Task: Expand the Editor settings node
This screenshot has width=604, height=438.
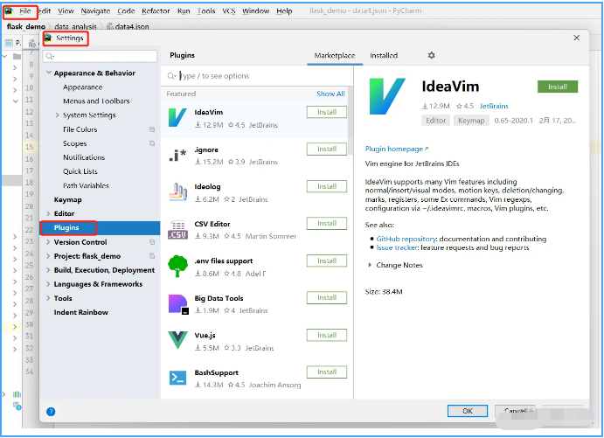Action: (x=48, y=213)
